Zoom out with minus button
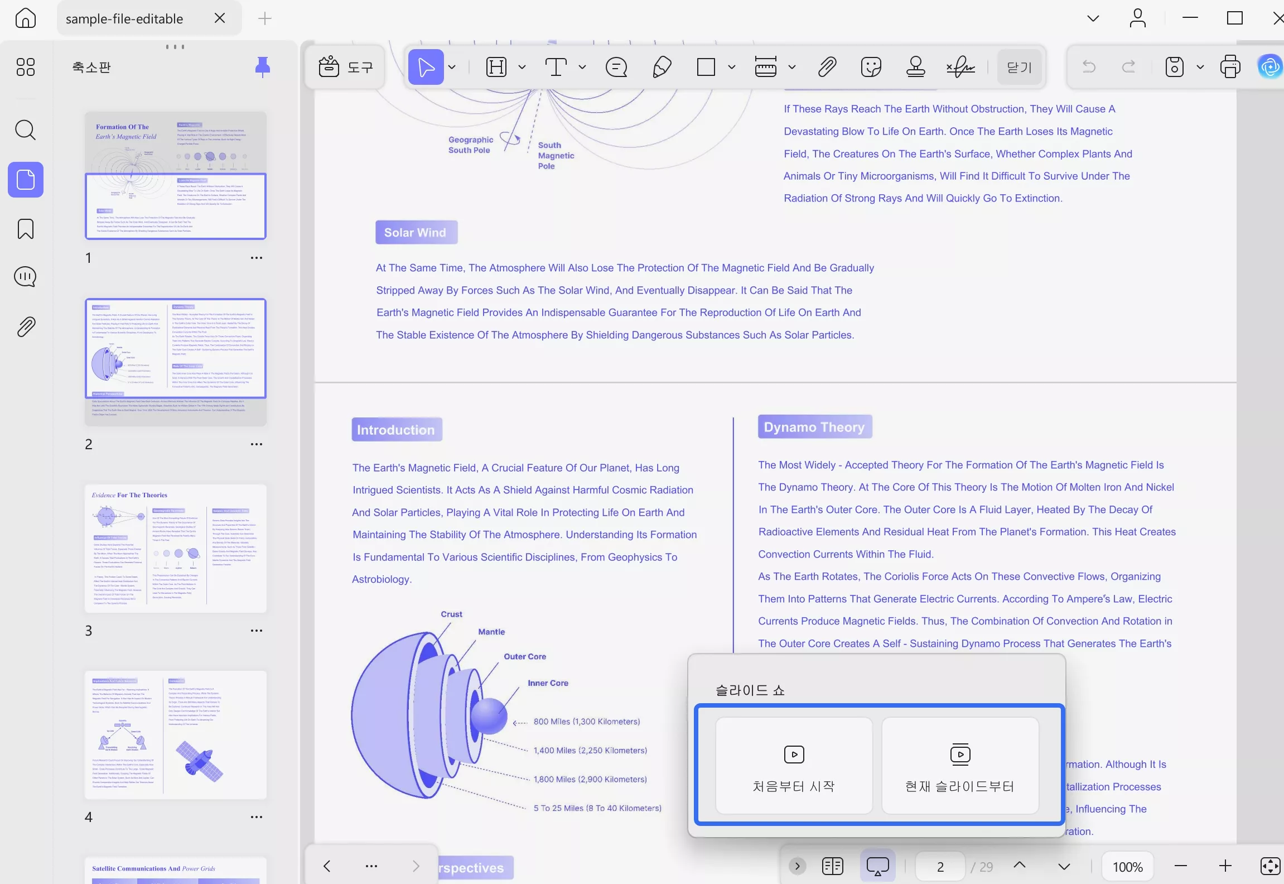1284x884 pixels. pyautogui.click(x=1181, y=866)
